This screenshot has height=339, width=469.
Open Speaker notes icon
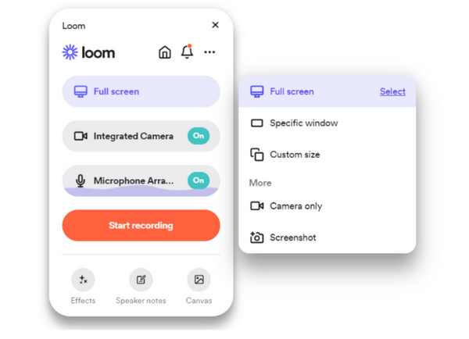[x=141, y=280]
